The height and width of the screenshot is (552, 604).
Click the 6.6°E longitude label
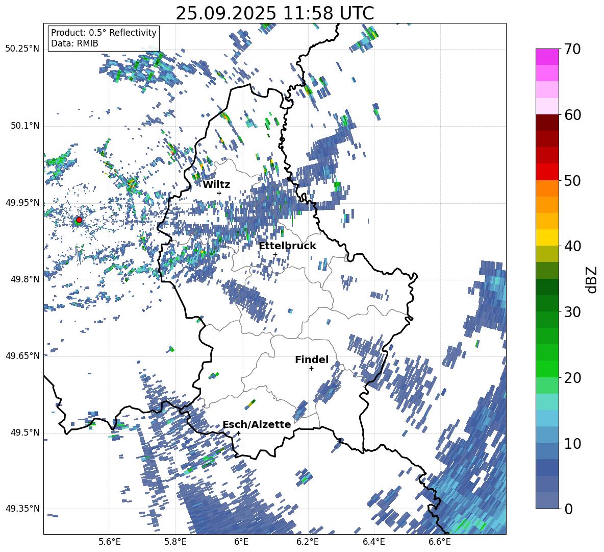(440, 542)
